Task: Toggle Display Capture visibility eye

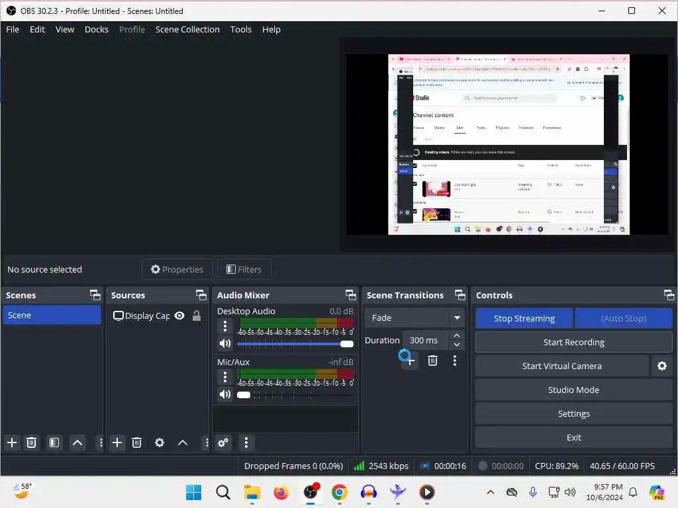Action: point(179,316)
